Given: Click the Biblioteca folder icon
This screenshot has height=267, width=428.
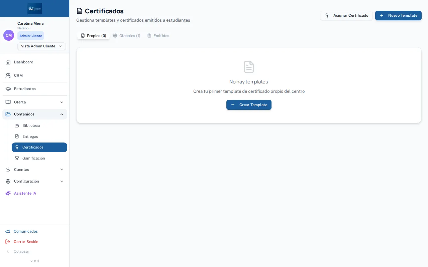Looking at the screenshot, I should [x=17, y=125].
